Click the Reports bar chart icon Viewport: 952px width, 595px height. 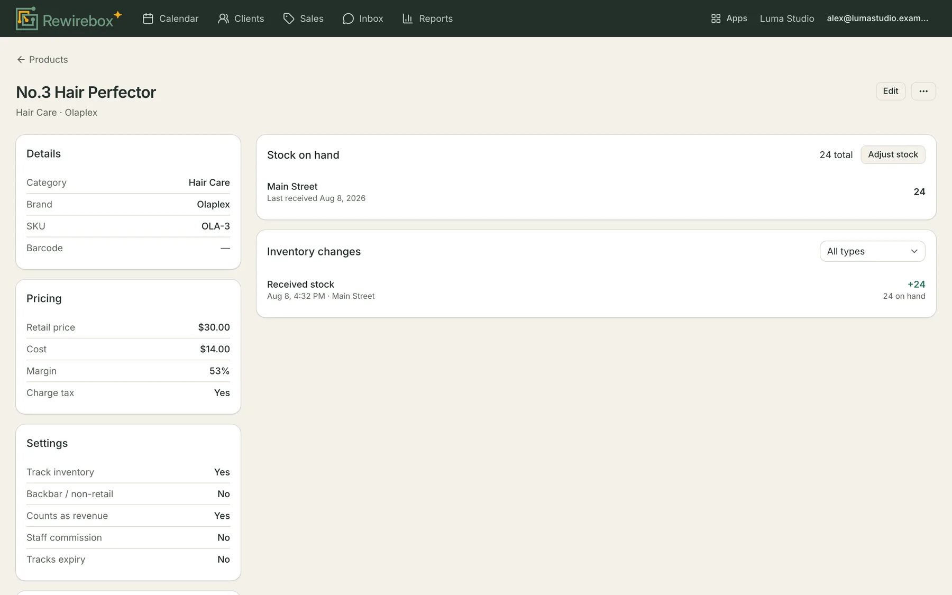[407, 19]
